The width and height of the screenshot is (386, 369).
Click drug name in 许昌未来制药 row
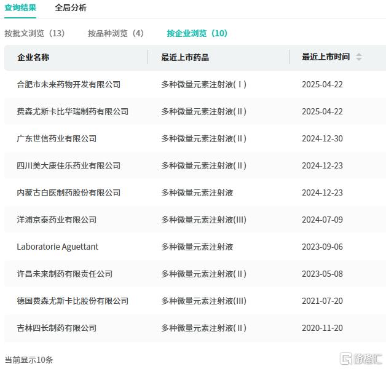coord(204,274)
